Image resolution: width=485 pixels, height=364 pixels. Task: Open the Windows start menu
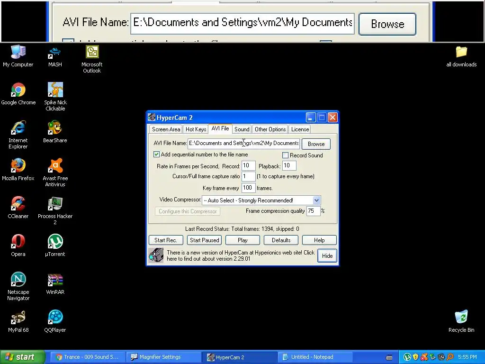click(23, 357)
